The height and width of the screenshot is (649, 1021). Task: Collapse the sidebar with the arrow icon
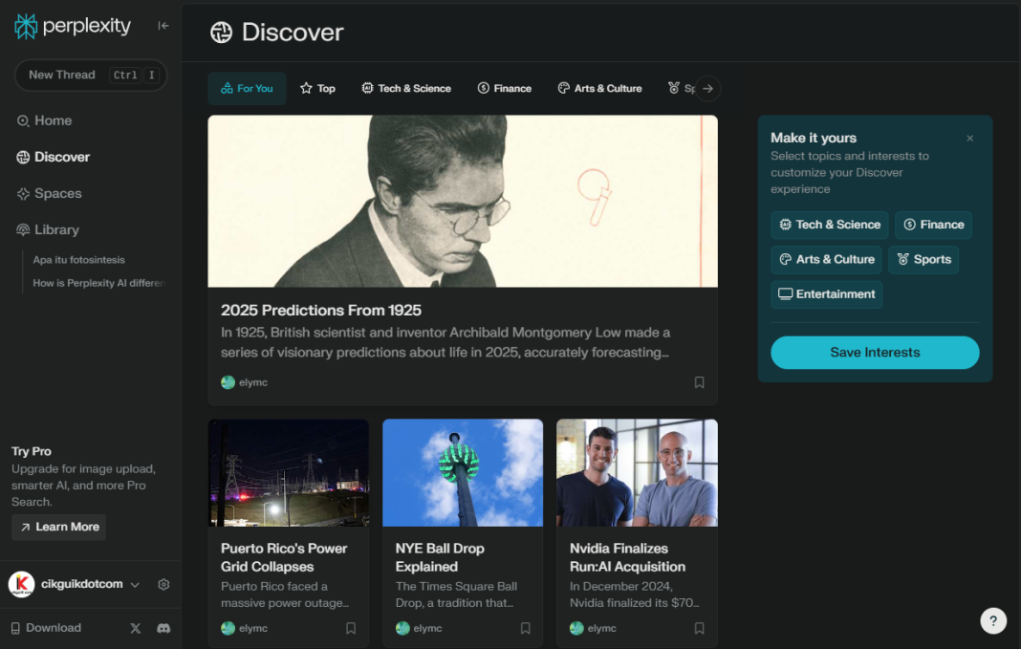click(163, 26)
